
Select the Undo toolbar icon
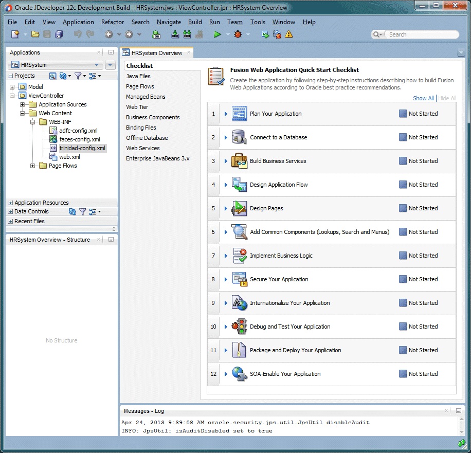pyautogui.click(x=76, y=34)
